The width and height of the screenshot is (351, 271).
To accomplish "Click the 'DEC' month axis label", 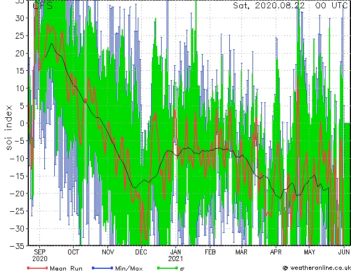I will tap(141, 252).
